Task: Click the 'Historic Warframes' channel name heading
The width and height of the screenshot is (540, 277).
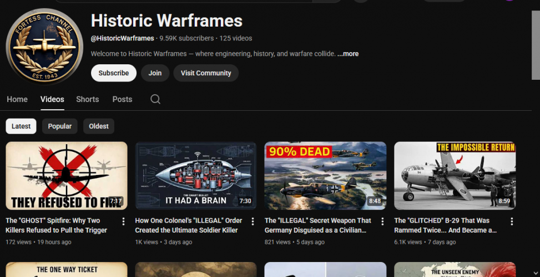Action: [x=166, y=20]
